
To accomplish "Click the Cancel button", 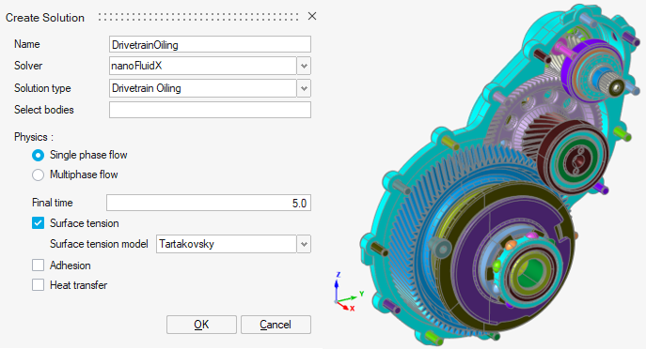I will tap(276, 325).
